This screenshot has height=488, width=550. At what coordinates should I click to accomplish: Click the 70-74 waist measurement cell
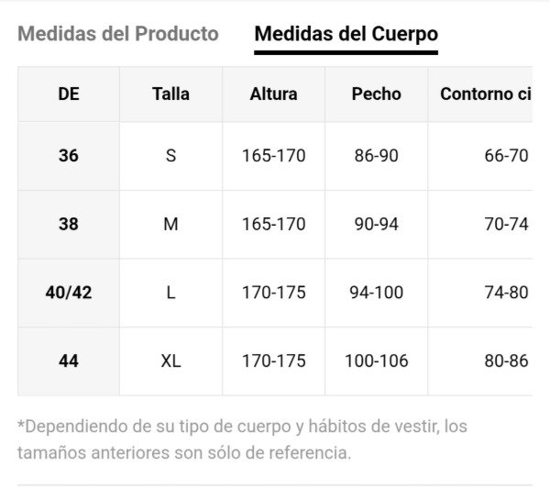[506, 224]
